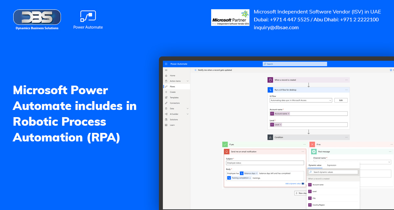Switch to the Dynamic value tab

pos(315,165)
